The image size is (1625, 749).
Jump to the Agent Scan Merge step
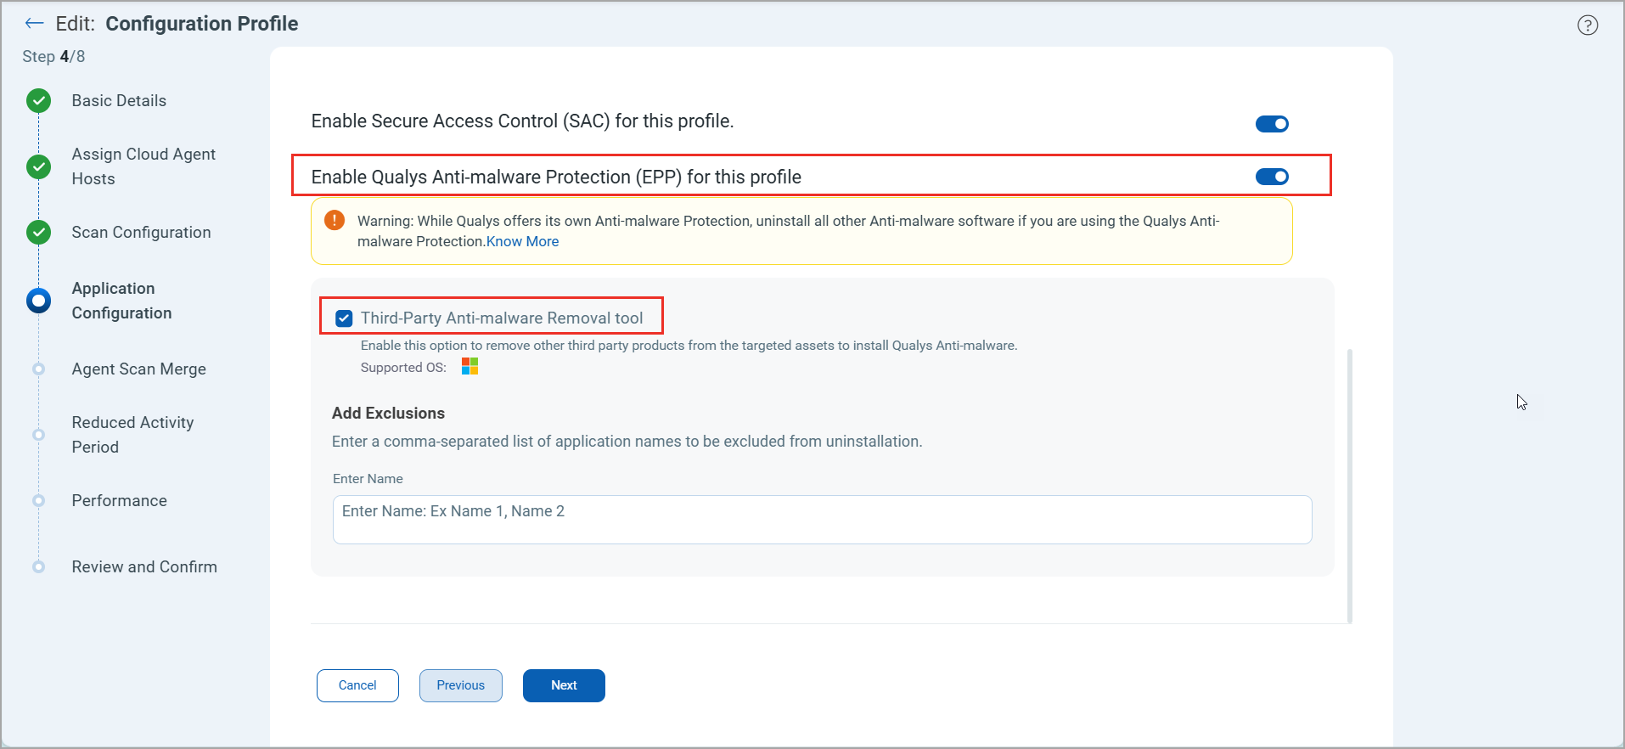[139, 369]
